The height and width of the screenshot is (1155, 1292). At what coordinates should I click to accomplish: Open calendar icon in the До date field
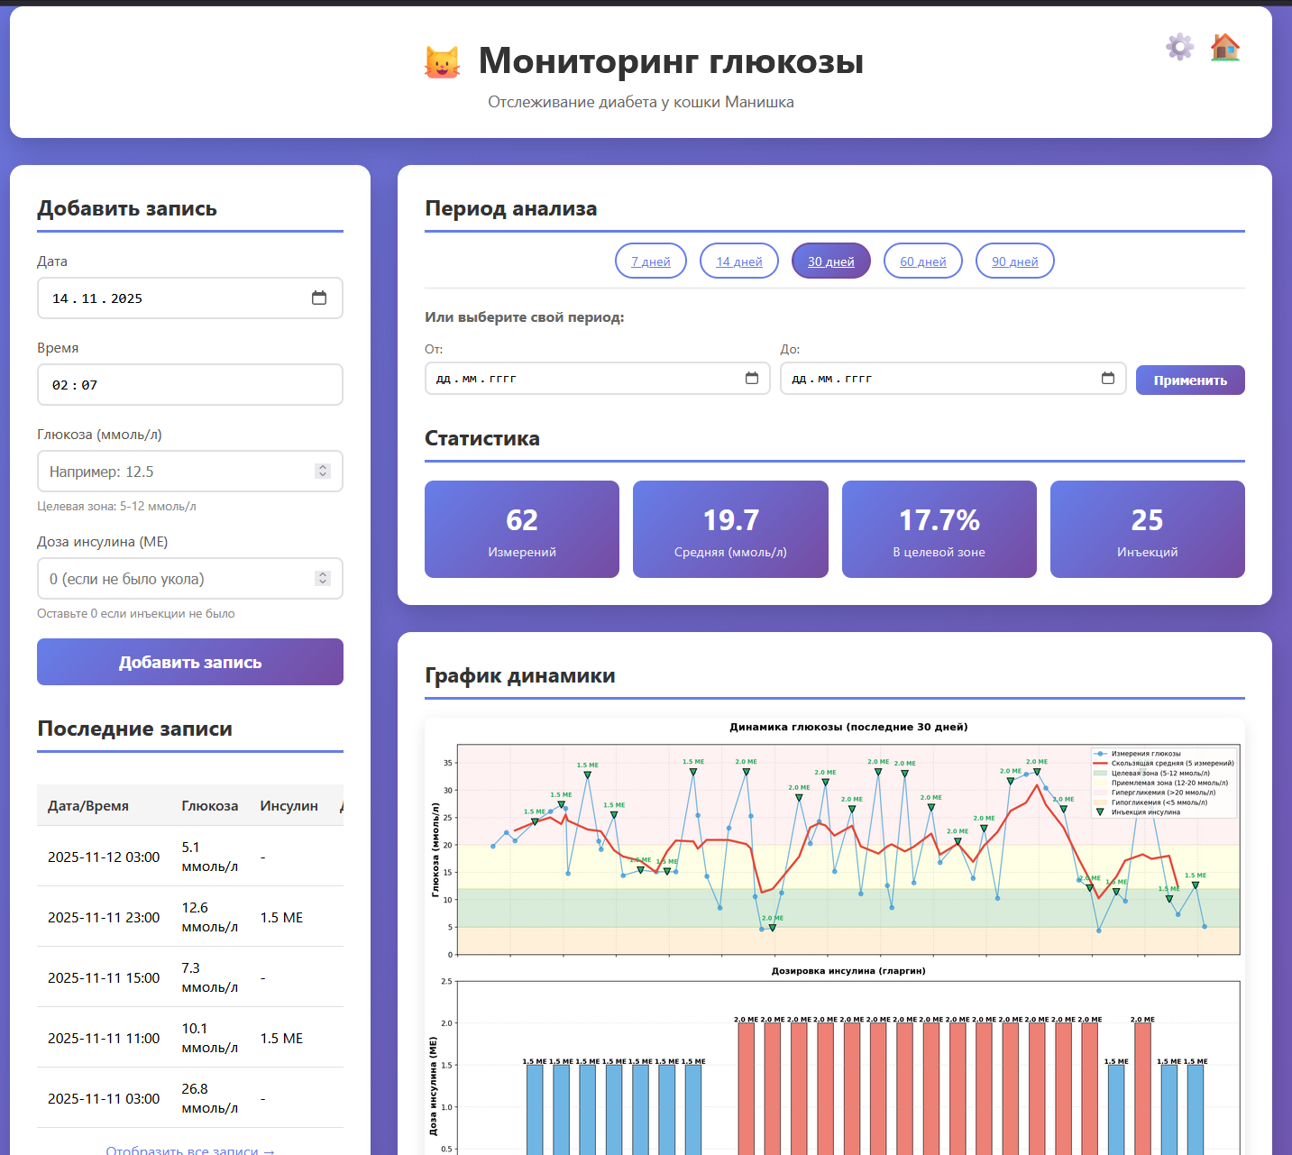click(x=1108, y=379)
